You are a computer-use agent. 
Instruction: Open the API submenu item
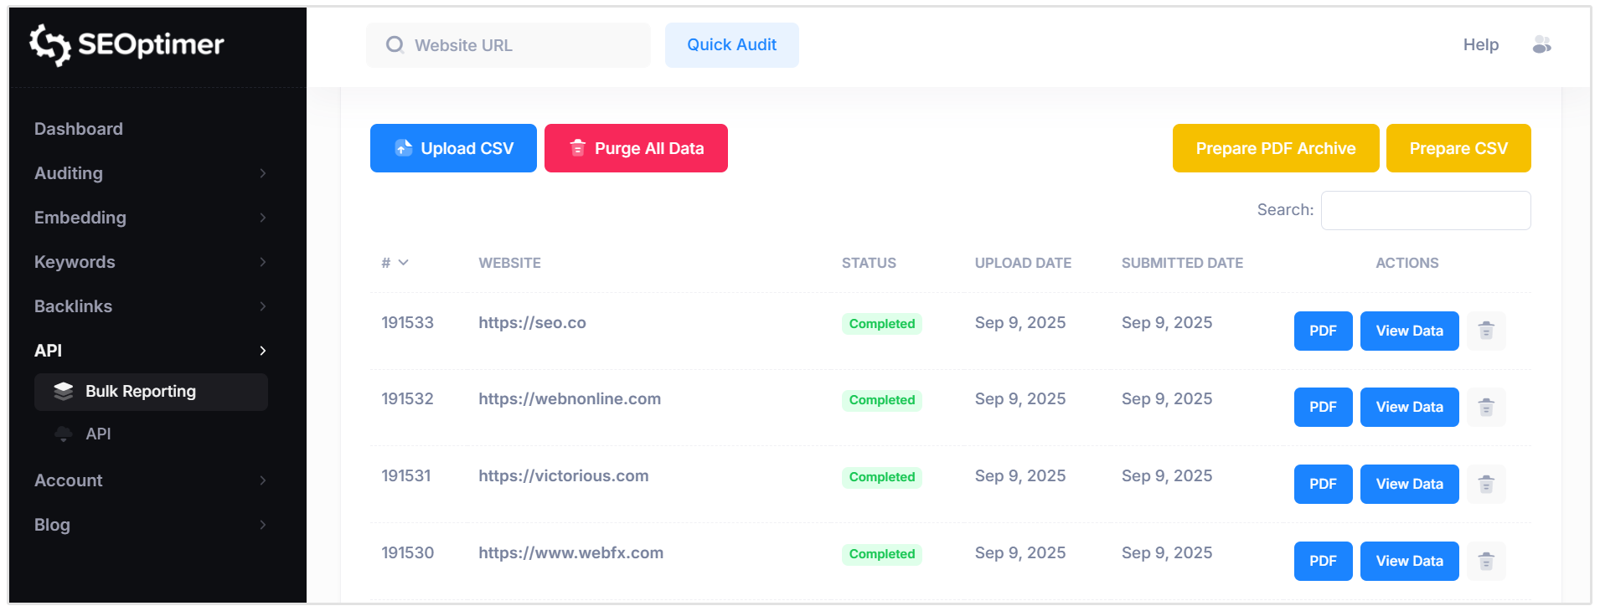[98, 434]
